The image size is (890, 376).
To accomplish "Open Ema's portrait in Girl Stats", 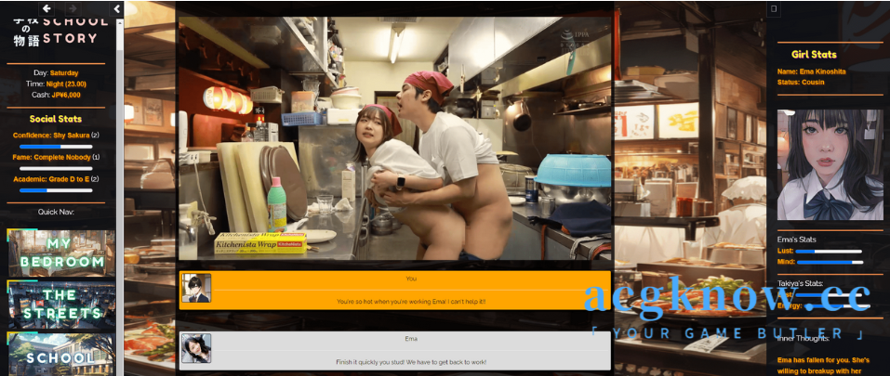I will pyautogui.click(x=830, y=164).
